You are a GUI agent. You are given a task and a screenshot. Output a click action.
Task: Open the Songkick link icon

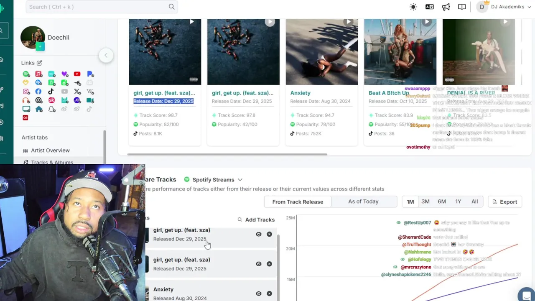point(51,100)
